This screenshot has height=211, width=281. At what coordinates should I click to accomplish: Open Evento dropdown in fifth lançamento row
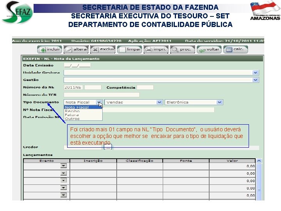[64, 195]
